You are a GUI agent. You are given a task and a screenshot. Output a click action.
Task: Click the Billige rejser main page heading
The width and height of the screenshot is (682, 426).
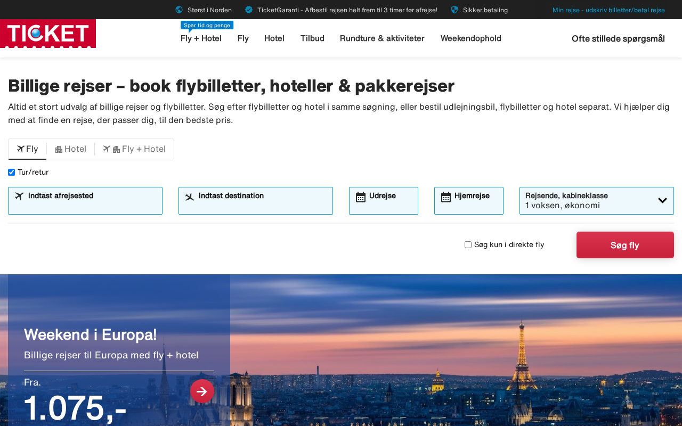[231, 86]
